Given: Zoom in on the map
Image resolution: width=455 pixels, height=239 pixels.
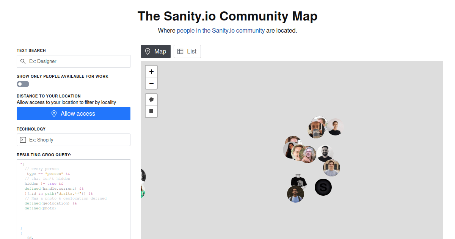Looking at the screenshot, I should click(151, 71).
